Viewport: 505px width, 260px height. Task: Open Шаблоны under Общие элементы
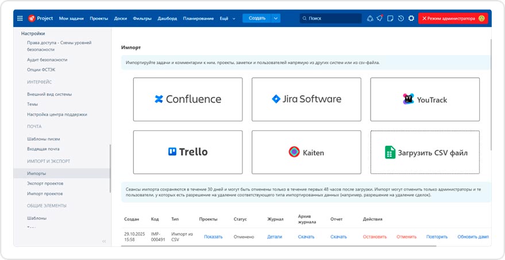click(x=37, y=218)
